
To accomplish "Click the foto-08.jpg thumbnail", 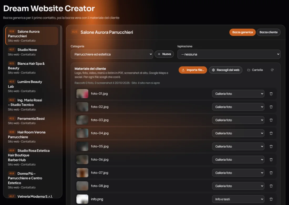I will click(82, 186).
